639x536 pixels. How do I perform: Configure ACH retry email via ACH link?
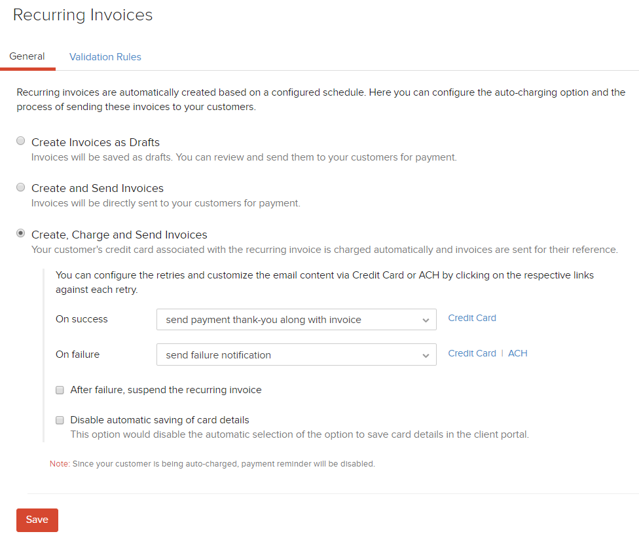pyautogui.click(x=517, y=353)
